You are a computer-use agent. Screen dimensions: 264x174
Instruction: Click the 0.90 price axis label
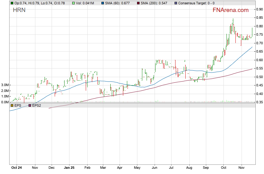coord(259,9)
